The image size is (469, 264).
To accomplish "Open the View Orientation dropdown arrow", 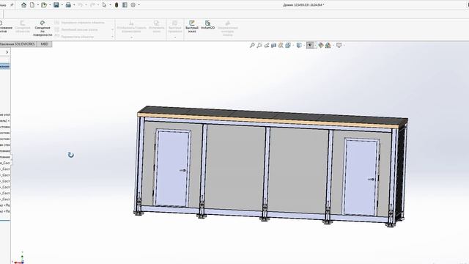I will 293,45.
